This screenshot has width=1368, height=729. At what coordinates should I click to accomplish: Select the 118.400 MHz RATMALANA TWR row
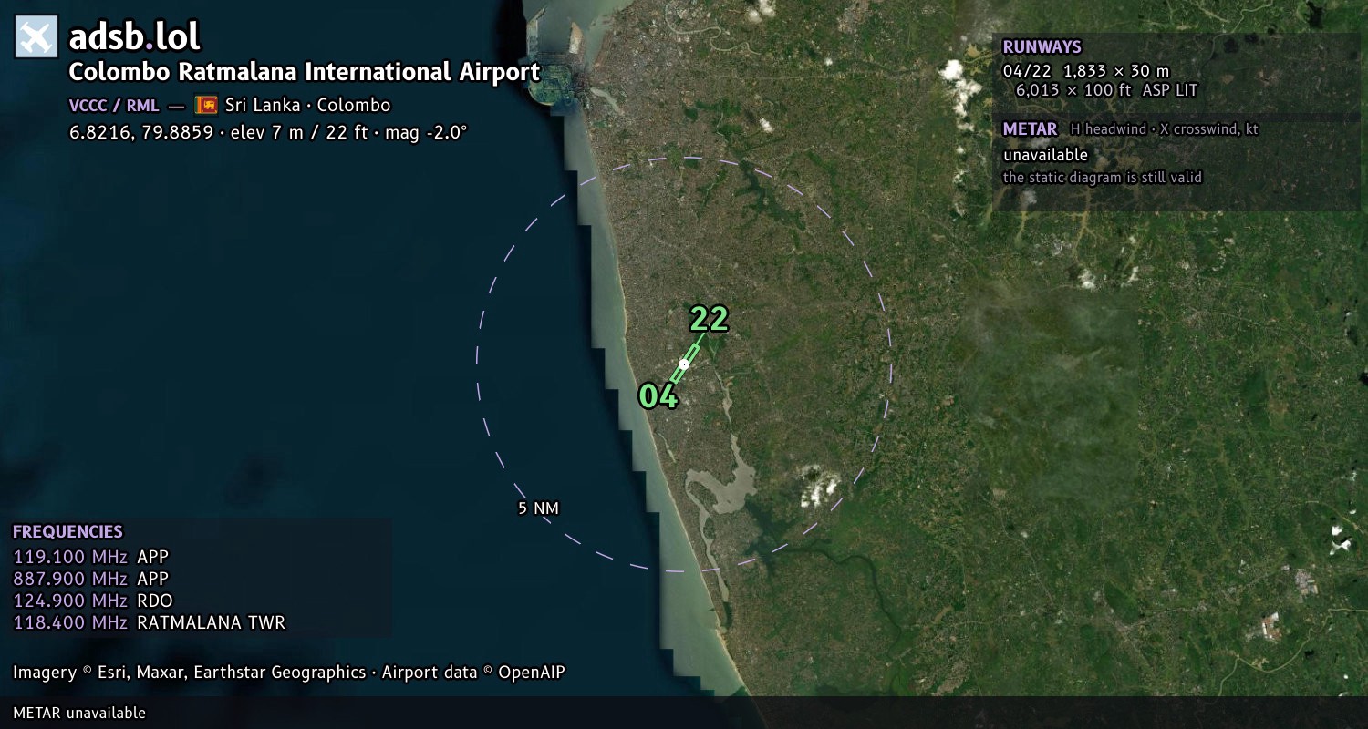click(149, 622)
